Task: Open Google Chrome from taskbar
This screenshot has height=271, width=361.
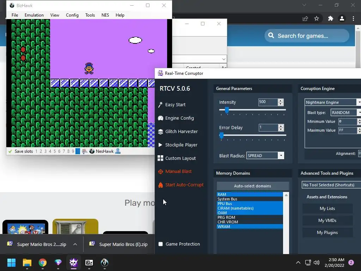Action: (x=43, y=263)
